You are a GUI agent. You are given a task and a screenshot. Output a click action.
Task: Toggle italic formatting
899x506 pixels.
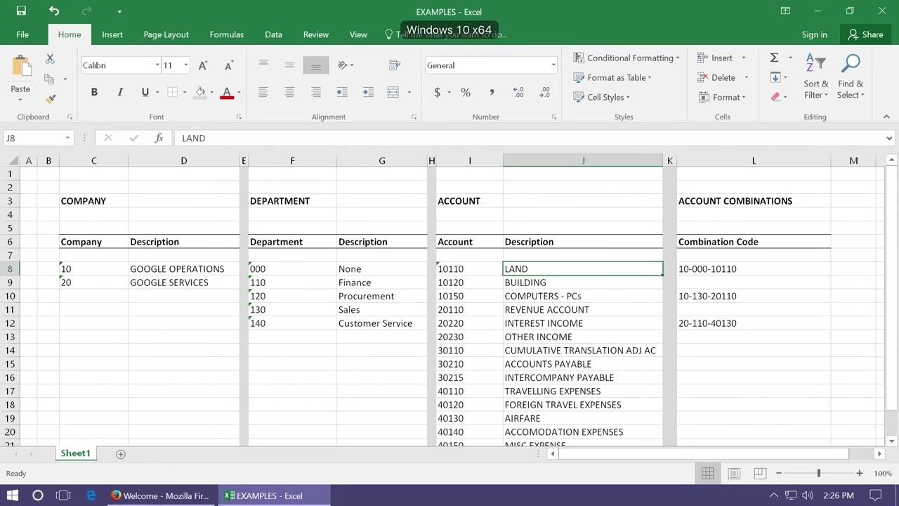click(x=120, y=92)
